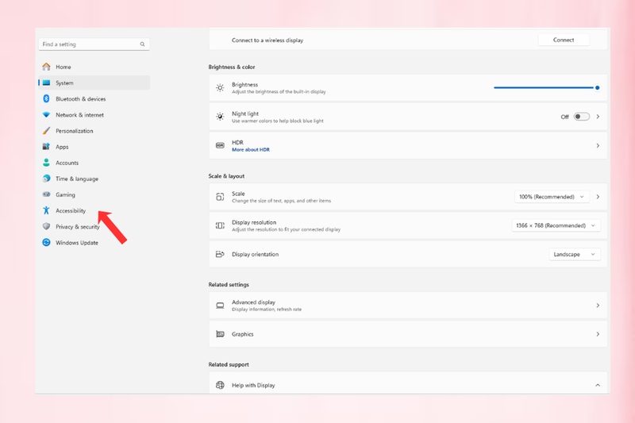This screenshot has height=423, width=635.
Task: Click the Bluetooth & devices icon
Action: click(46, 98)
